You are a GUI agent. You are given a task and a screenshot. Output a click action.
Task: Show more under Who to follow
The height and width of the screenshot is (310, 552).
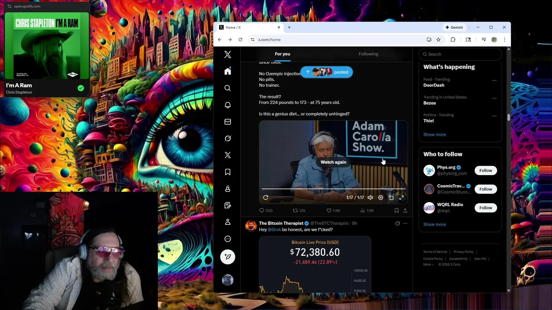[x=434, y=224]
